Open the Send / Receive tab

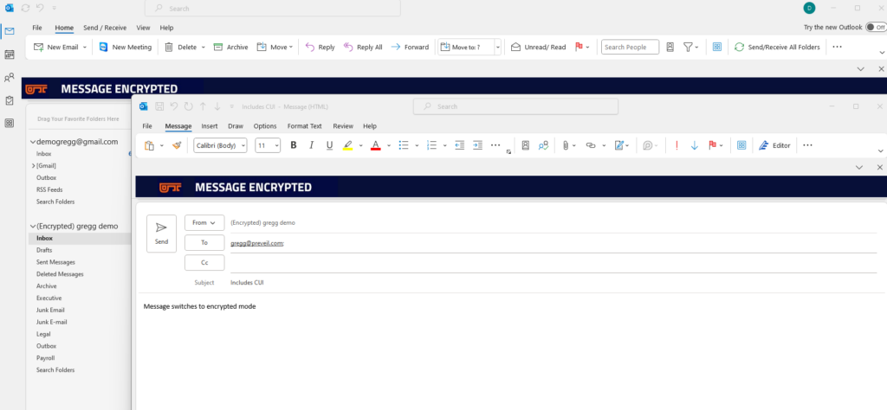click(x=105, y=28)
